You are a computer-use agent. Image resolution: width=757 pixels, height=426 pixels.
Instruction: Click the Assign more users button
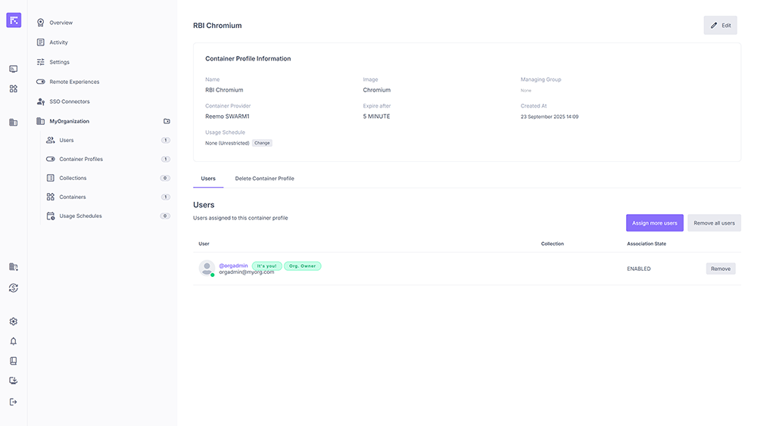click(x=654, y=223)
